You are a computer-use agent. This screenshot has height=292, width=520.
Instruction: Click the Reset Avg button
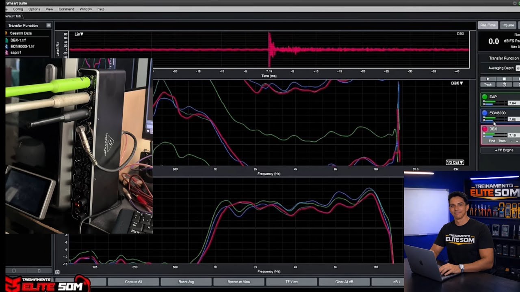186,281
